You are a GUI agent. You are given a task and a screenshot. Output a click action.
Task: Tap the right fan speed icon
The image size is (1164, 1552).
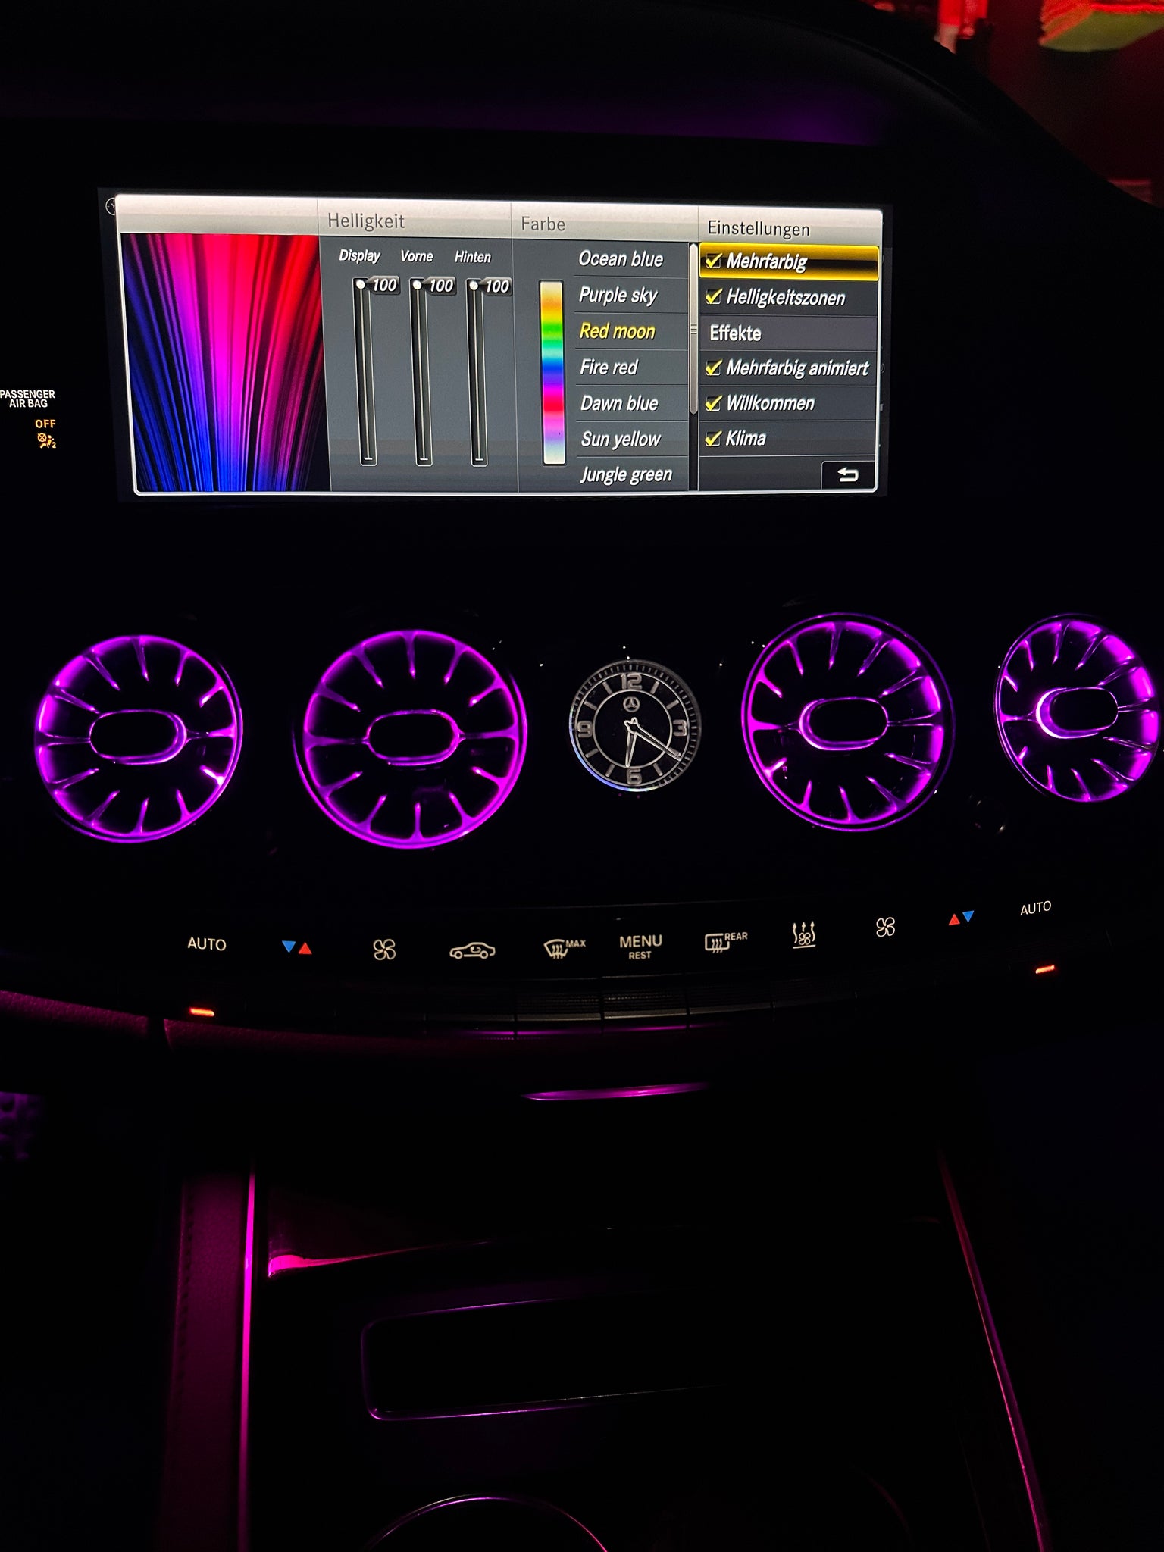(x=885, y=927)
